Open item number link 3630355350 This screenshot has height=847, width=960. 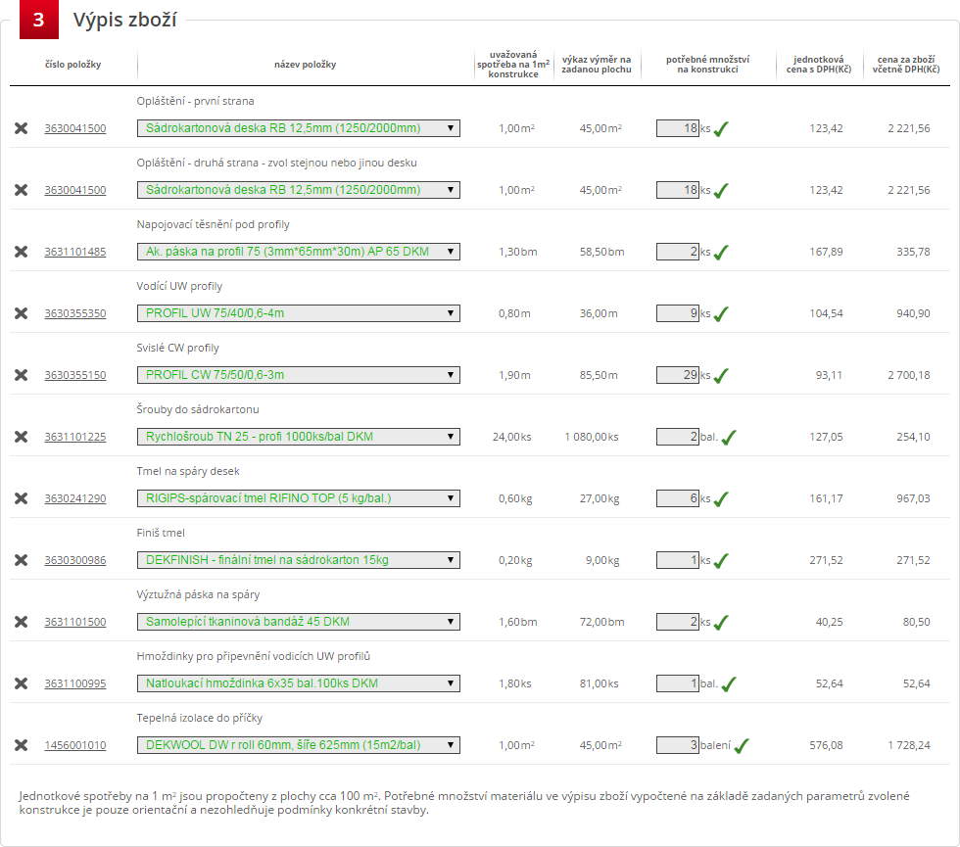[x=75, y=313]
